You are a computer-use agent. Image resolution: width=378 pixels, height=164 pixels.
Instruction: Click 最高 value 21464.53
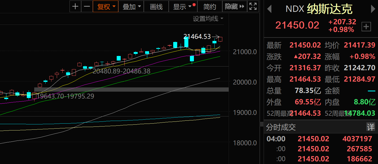305,79
